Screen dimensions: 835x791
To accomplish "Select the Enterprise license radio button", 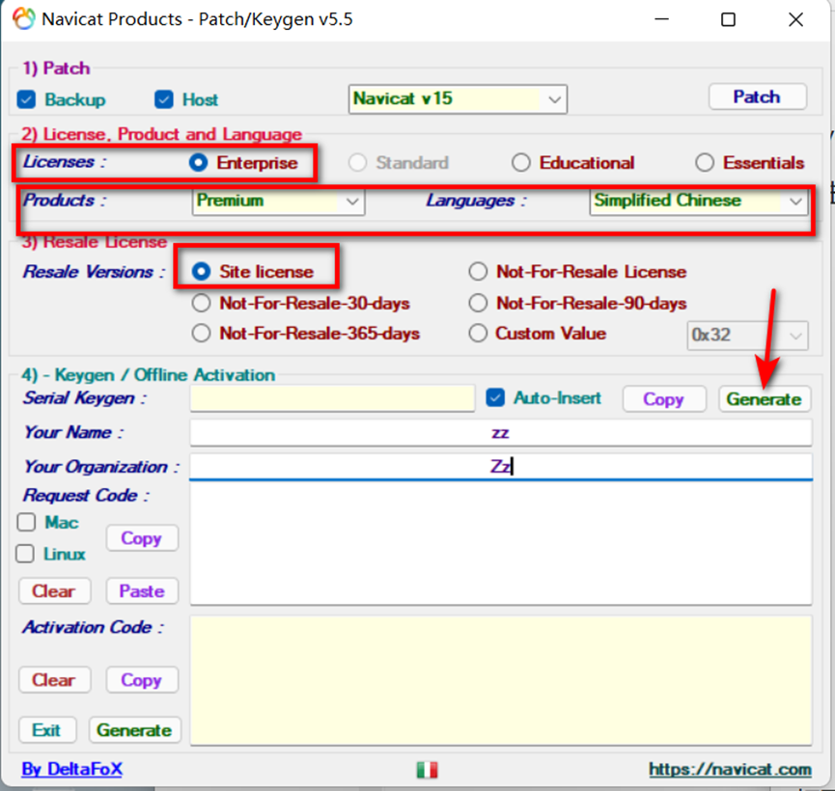I will 198,162.
